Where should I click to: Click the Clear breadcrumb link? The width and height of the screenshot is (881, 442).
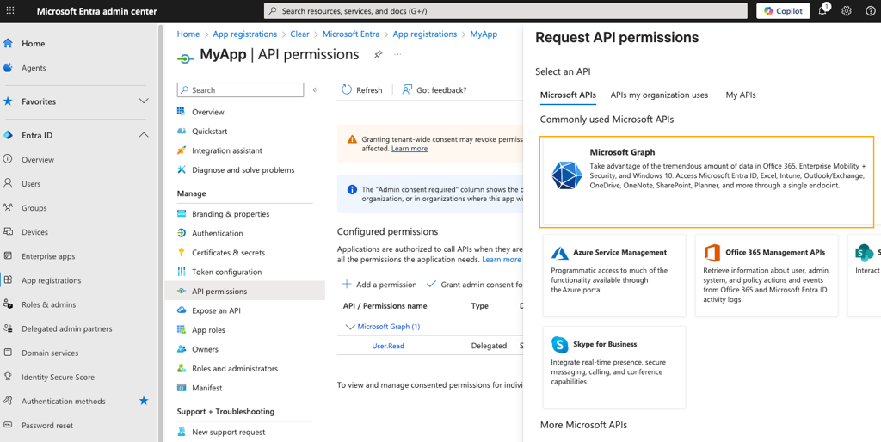pyautogui.click(x=299, y=34)
